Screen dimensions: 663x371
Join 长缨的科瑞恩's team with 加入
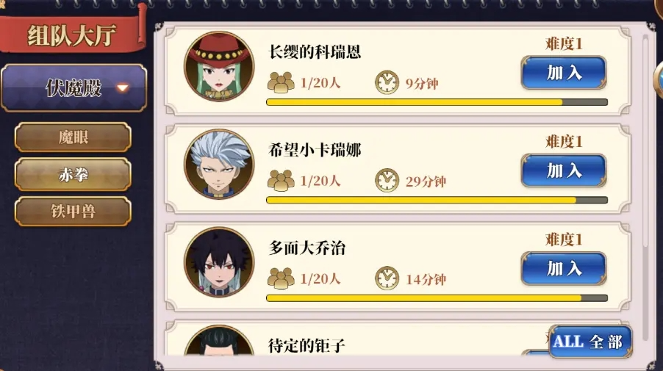pyautogui.click(x=564, y=73)
